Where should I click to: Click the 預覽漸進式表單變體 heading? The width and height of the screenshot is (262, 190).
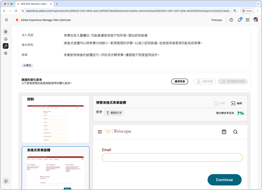(x=111, y=103)
